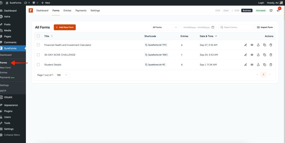This screenshot has height=143, width=285.
Task: Preview the Student Details form
Action: (252, 65)
